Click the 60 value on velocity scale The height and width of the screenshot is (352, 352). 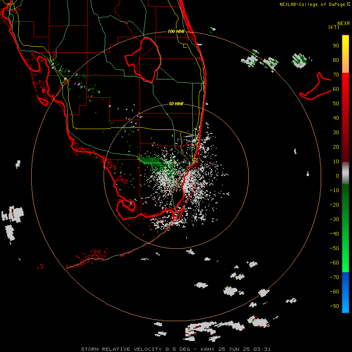(336, 89)
